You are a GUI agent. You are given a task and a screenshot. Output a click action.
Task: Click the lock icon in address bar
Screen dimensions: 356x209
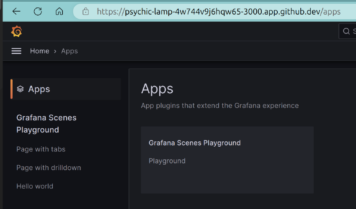(x=86, y=11)
